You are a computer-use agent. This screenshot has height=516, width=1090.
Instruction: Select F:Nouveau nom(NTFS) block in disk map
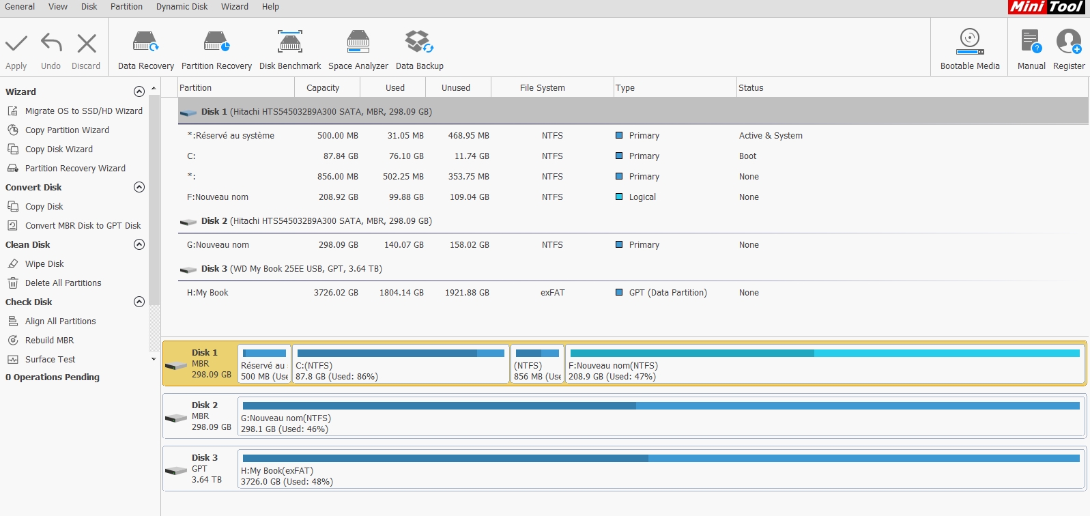[824, 364]
